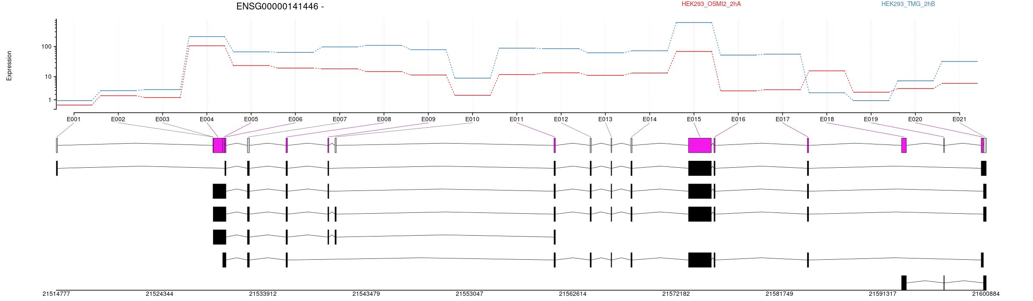Click the exon label E012

pyautogui.click(x=561, y=119)
